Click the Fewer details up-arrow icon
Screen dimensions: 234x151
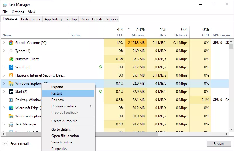(5, 143)
